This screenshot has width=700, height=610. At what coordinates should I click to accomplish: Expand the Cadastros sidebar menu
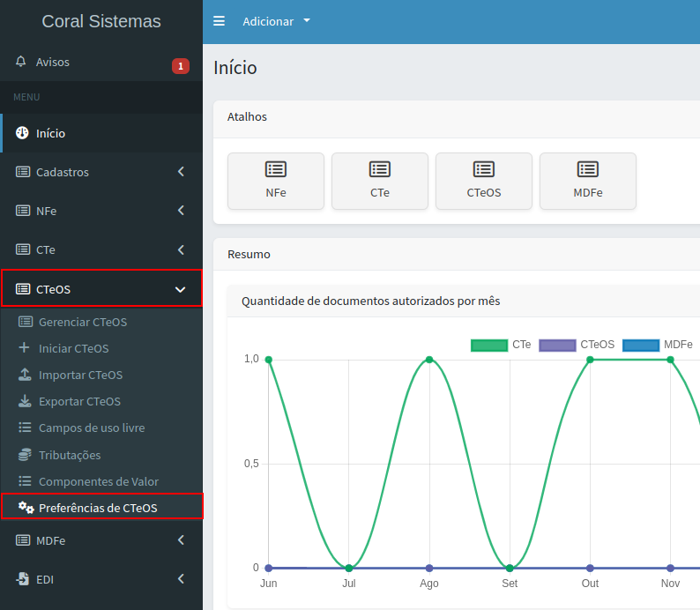[x=101, y=172]
